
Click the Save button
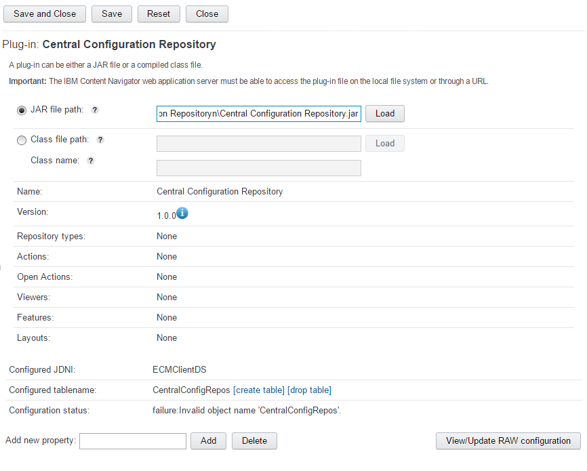tap(112, 14)
